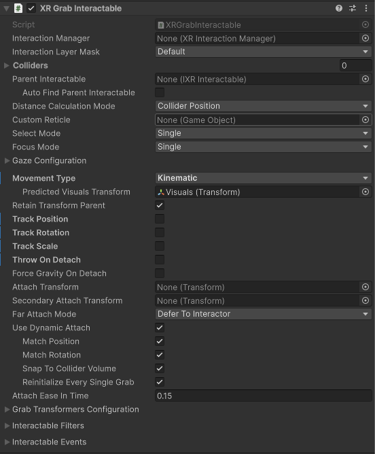Expand Interactable Events section
Image resolution: width=375 pixels, height=454 pixels.
[x=7, y=442]
